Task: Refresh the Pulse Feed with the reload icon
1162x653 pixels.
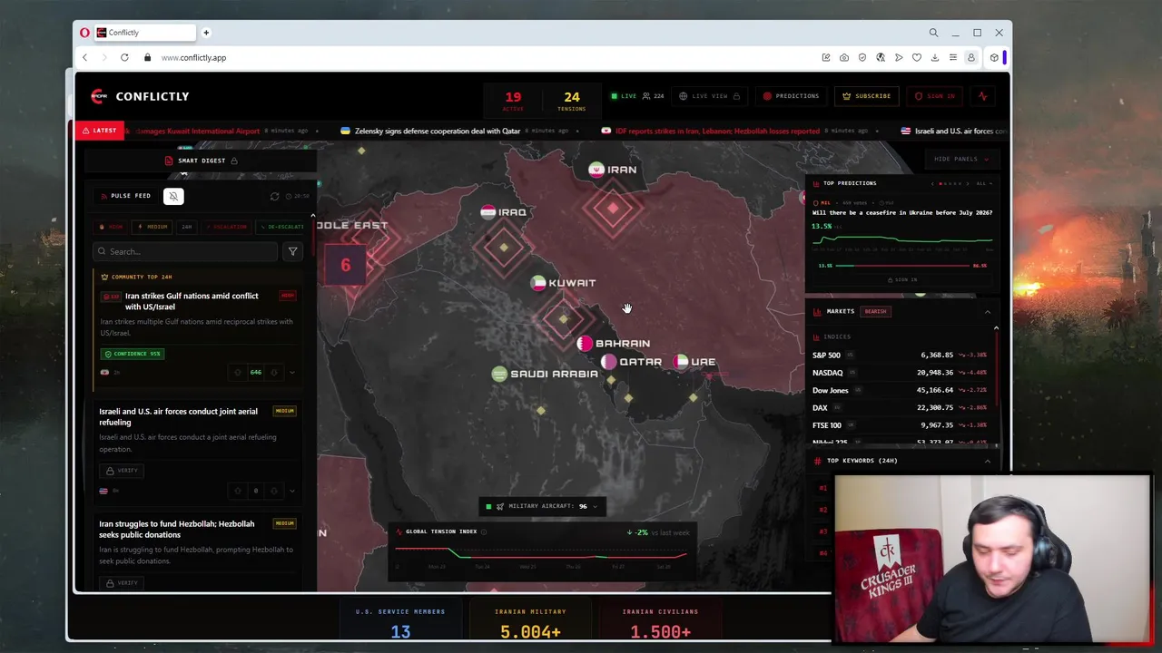Action: click(x=275, y=196)
